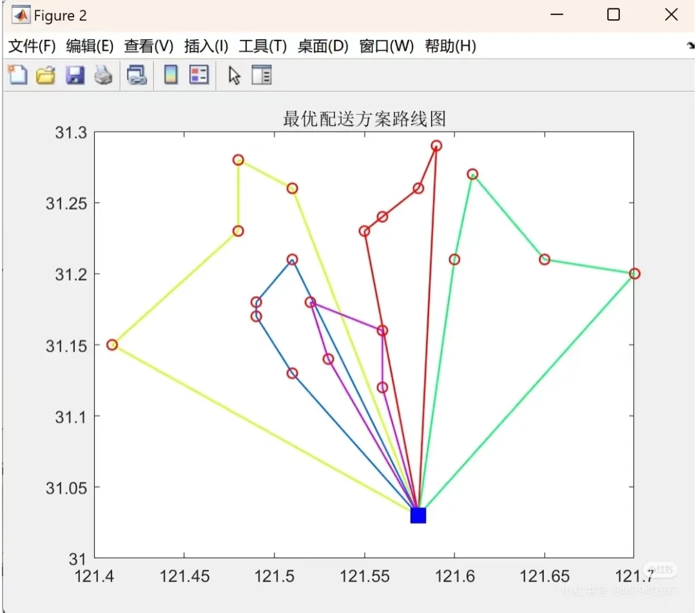
Task: Click the Figure 2 window title text
Action: (x=61, y=15)
